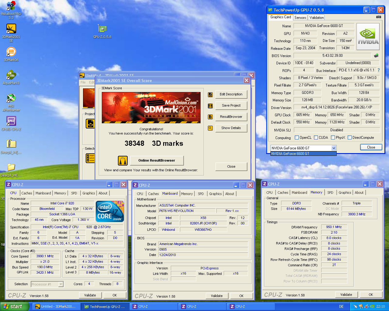Click the Edit Description button

coord(231,94)
